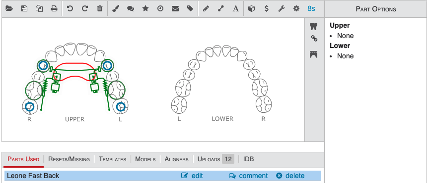The width and height of the screenshot is (428, 183).
Task: Click the chain link icon
Action: point(314,39)
